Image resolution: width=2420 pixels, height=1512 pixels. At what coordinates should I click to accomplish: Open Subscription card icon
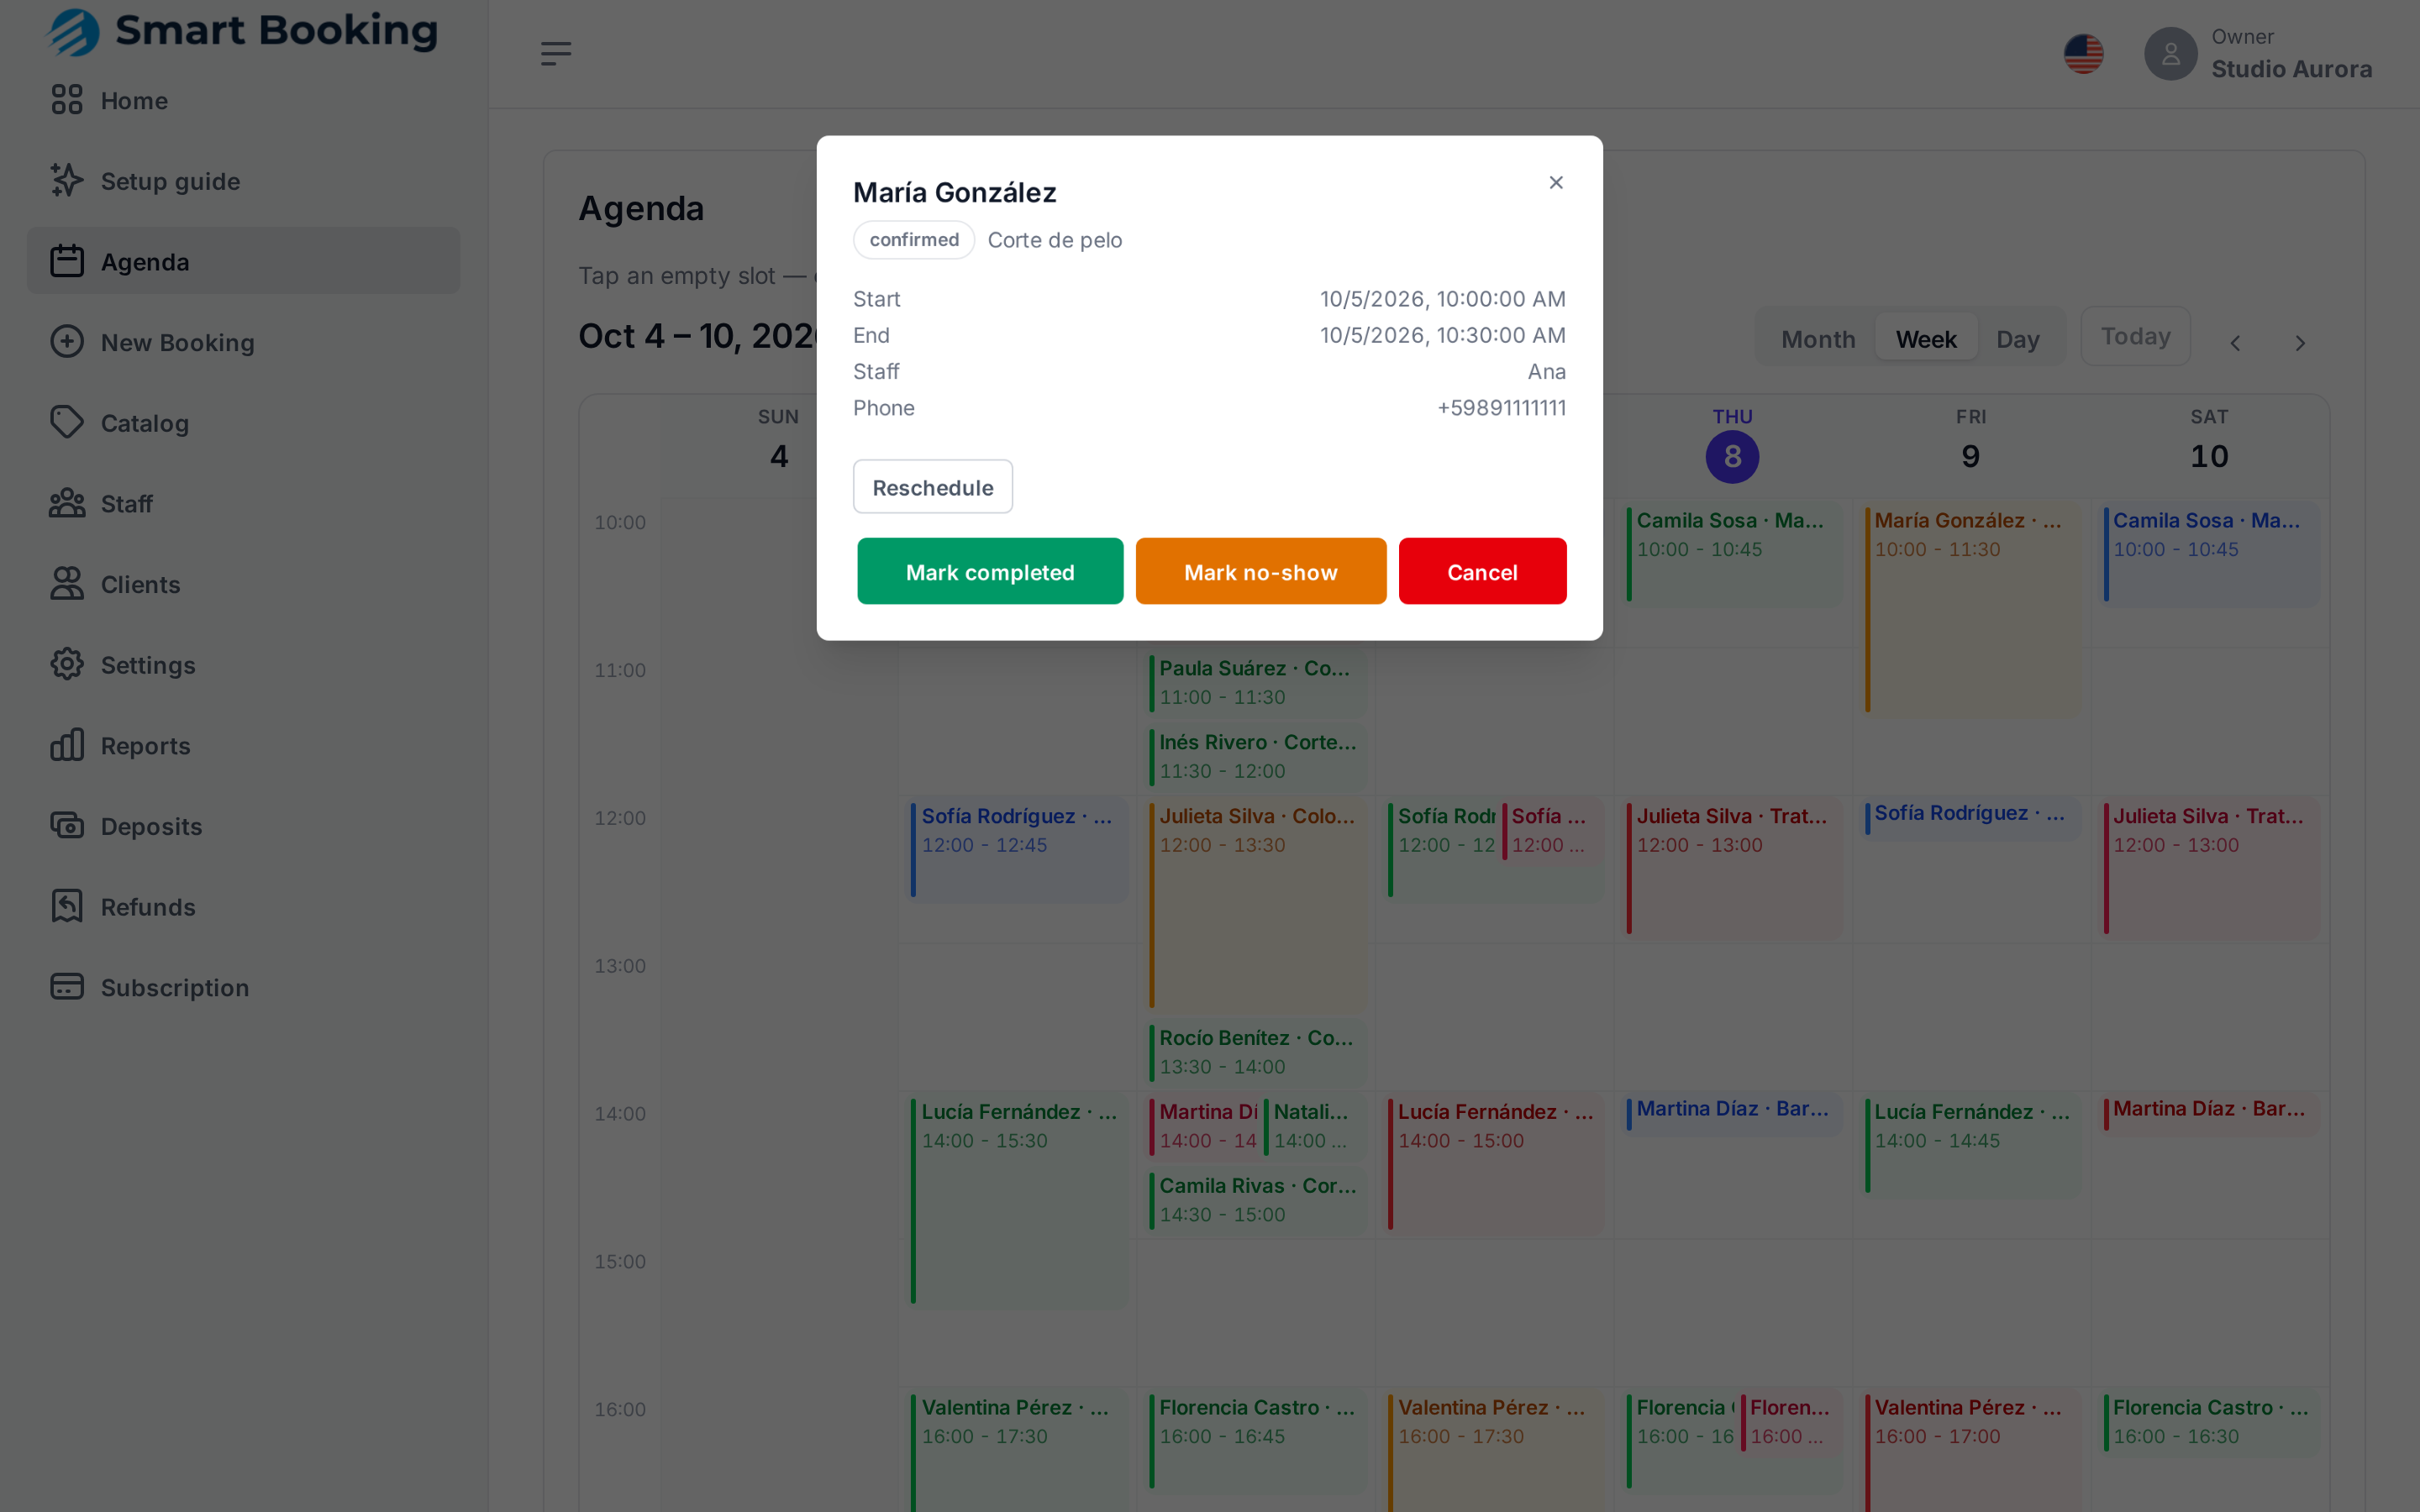67,987
